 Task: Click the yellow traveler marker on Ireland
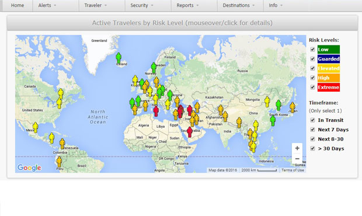[135, 81]
